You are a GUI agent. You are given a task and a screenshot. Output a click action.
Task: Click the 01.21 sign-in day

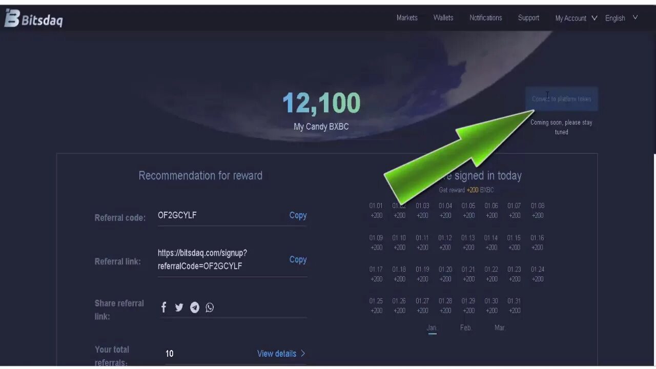point(468,274)
